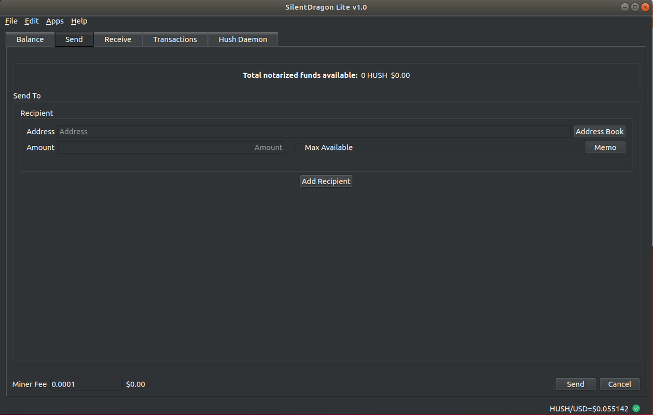The image size is (653, 415).
Task: Focus the recipient Address field
Action: [314, 131]
